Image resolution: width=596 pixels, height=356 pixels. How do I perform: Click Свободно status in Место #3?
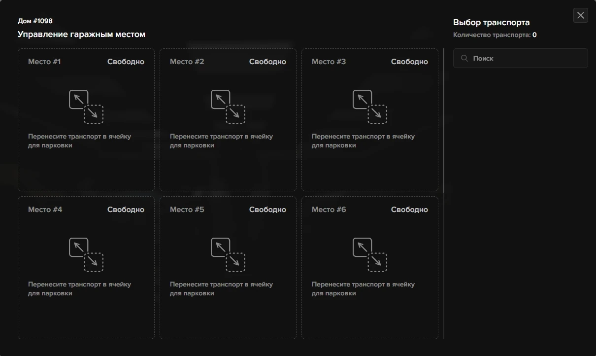click(409, 62)
